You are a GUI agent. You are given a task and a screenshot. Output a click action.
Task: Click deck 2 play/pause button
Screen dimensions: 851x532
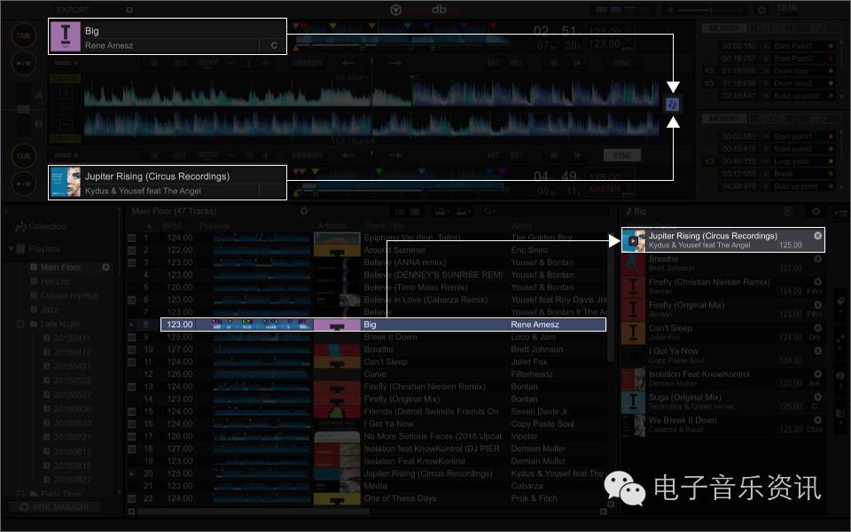pos(23,184)
